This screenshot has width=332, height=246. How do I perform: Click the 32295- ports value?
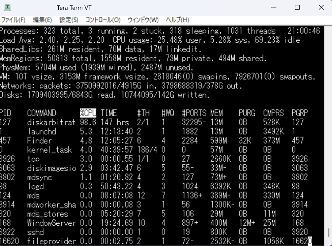tap(194, 122)
